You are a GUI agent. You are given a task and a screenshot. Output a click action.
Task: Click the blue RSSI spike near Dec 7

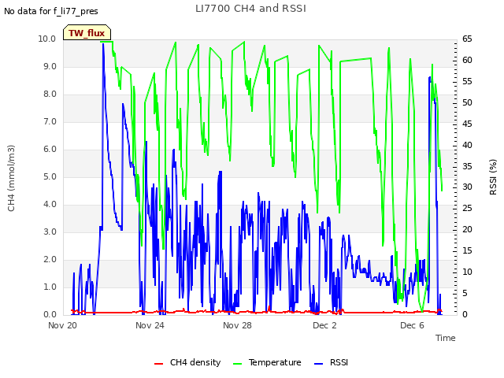click(x=430, y=78)
